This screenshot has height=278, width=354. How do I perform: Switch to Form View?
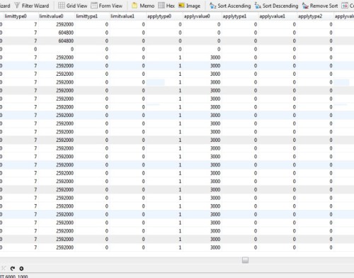coord(107,6)
